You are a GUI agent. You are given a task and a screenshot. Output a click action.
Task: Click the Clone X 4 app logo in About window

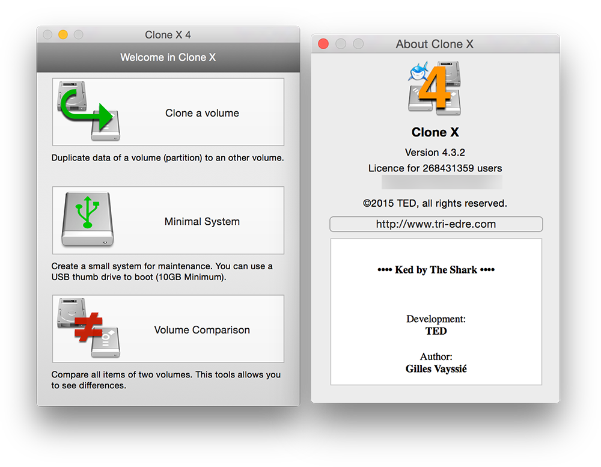pos(435,88)
